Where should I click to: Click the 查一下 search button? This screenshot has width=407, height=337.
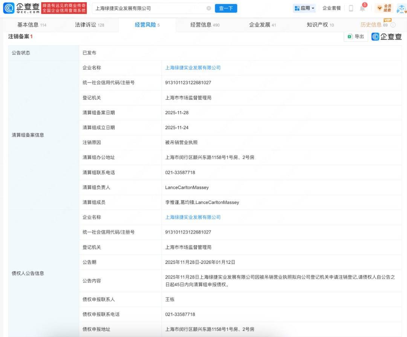coord(225,8)
